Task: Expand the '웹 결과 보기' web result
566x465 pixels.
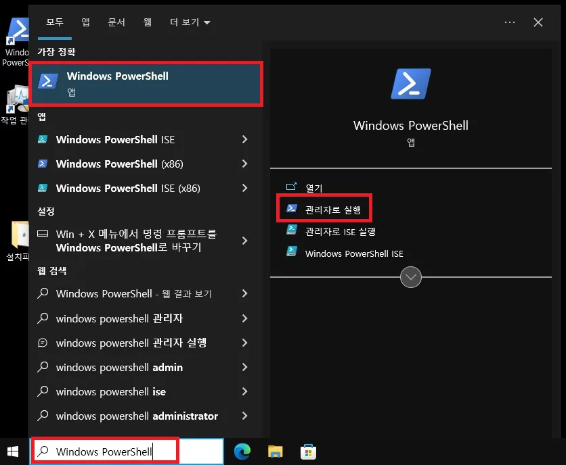Action: (244, 293)
